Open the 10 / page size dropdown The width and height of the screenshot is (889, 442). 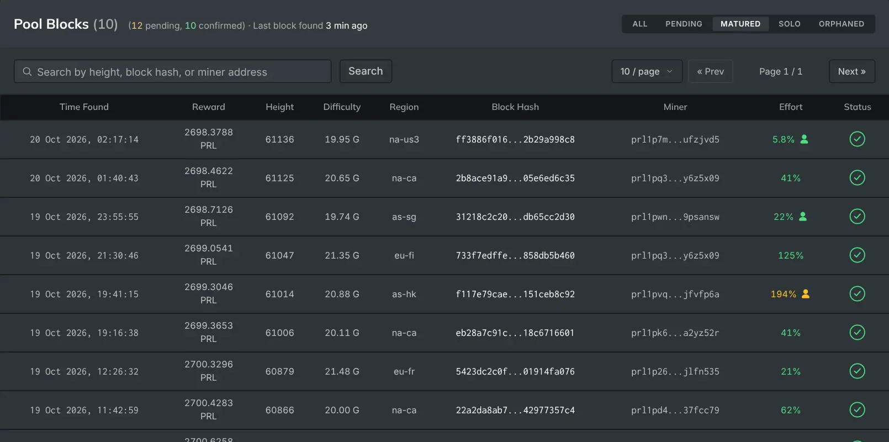647,71
